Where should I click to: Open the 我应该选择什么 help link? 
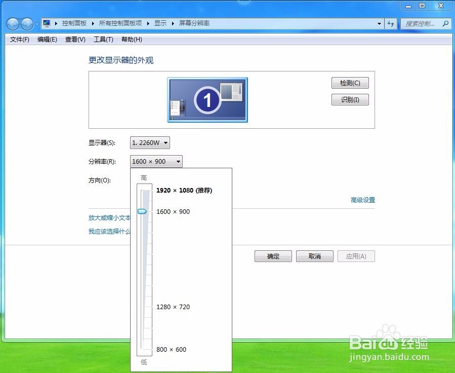click(x=109, y=231)
